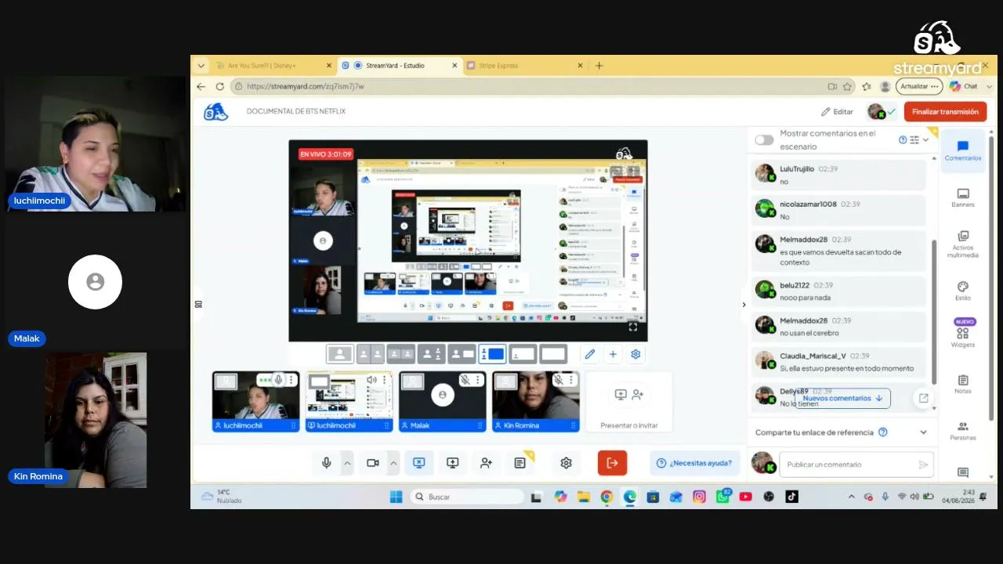Click Finalizar transmisión button
Screen dimensions: 1003x564
click(x=945, y=111)
